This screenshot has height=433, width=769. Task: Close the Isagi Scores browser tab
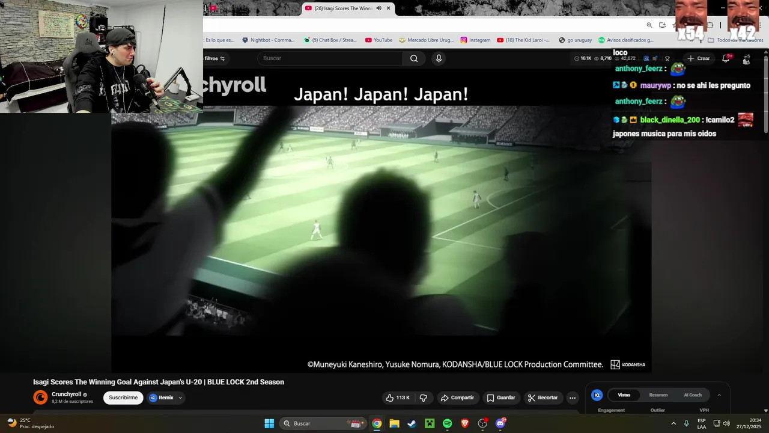click(389, 8)
